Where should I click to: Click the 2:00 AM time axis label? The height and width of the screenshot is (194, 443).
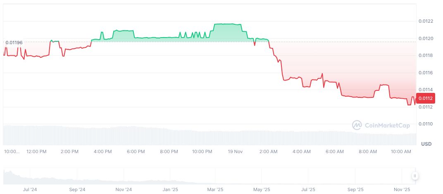[x=268, y=151]
